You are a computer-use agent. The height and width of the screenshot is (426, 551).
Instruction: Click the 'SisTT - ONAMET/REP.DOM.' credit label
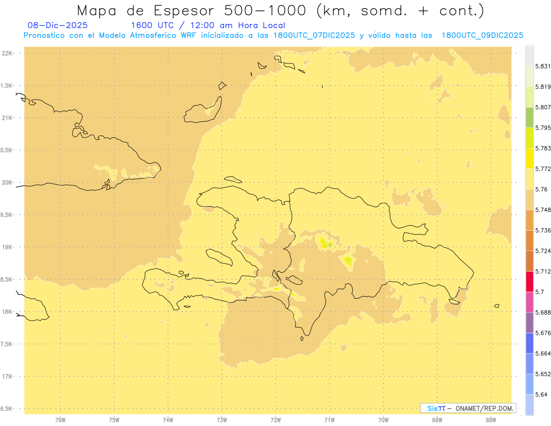pyautogui.click(x=468, y=408)
